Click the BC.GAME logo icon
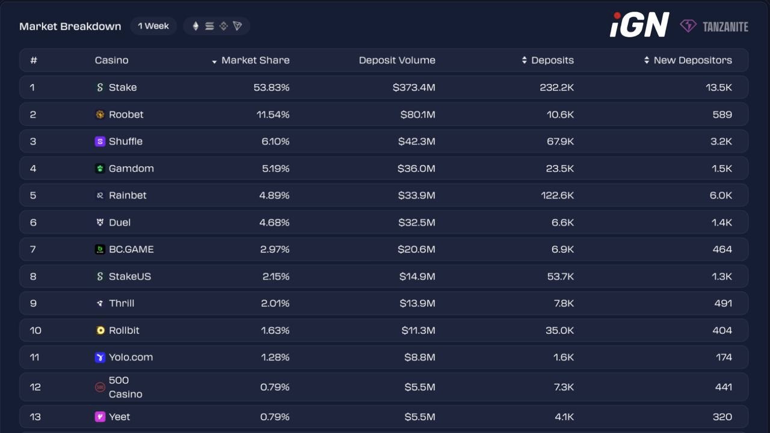Screen dimensions: 770x433 coord(100,249)
